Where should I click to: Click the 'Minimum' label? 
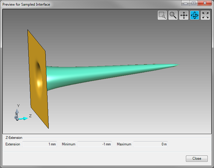[x=68, y=144]
